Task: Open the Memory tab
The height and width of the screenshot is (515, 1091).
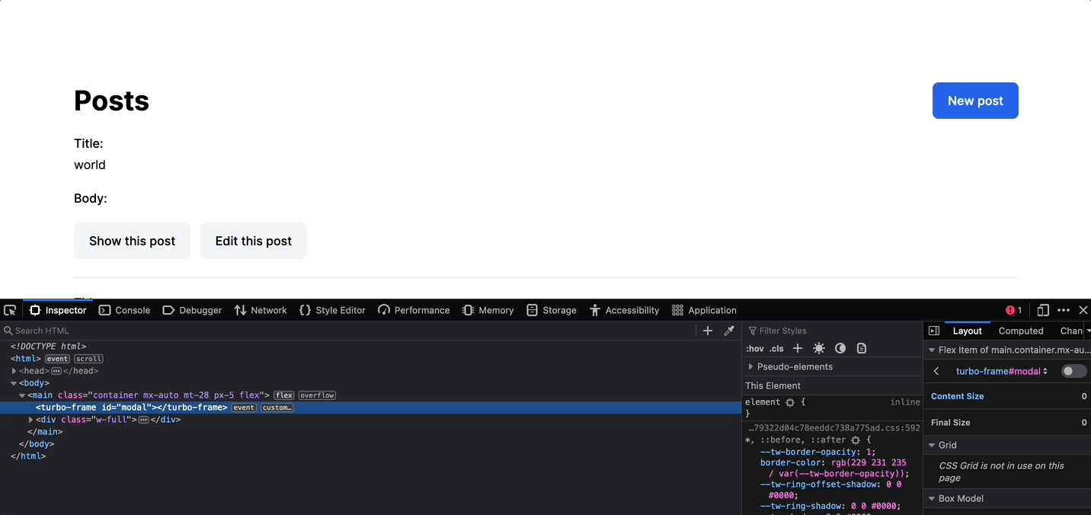Action: point(488,310)
